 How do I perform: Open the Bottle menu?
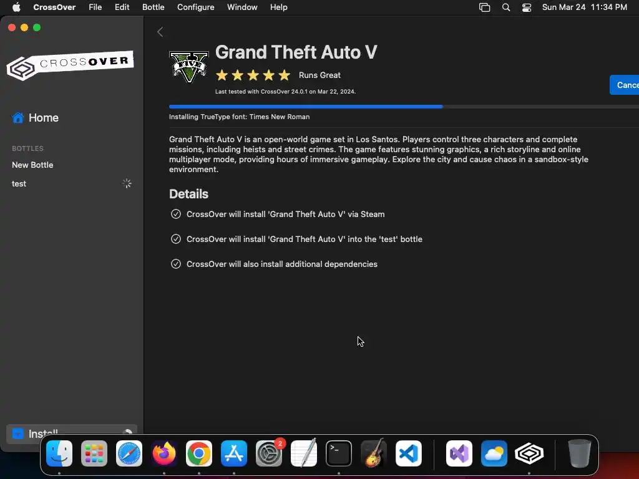click(154, 7)
